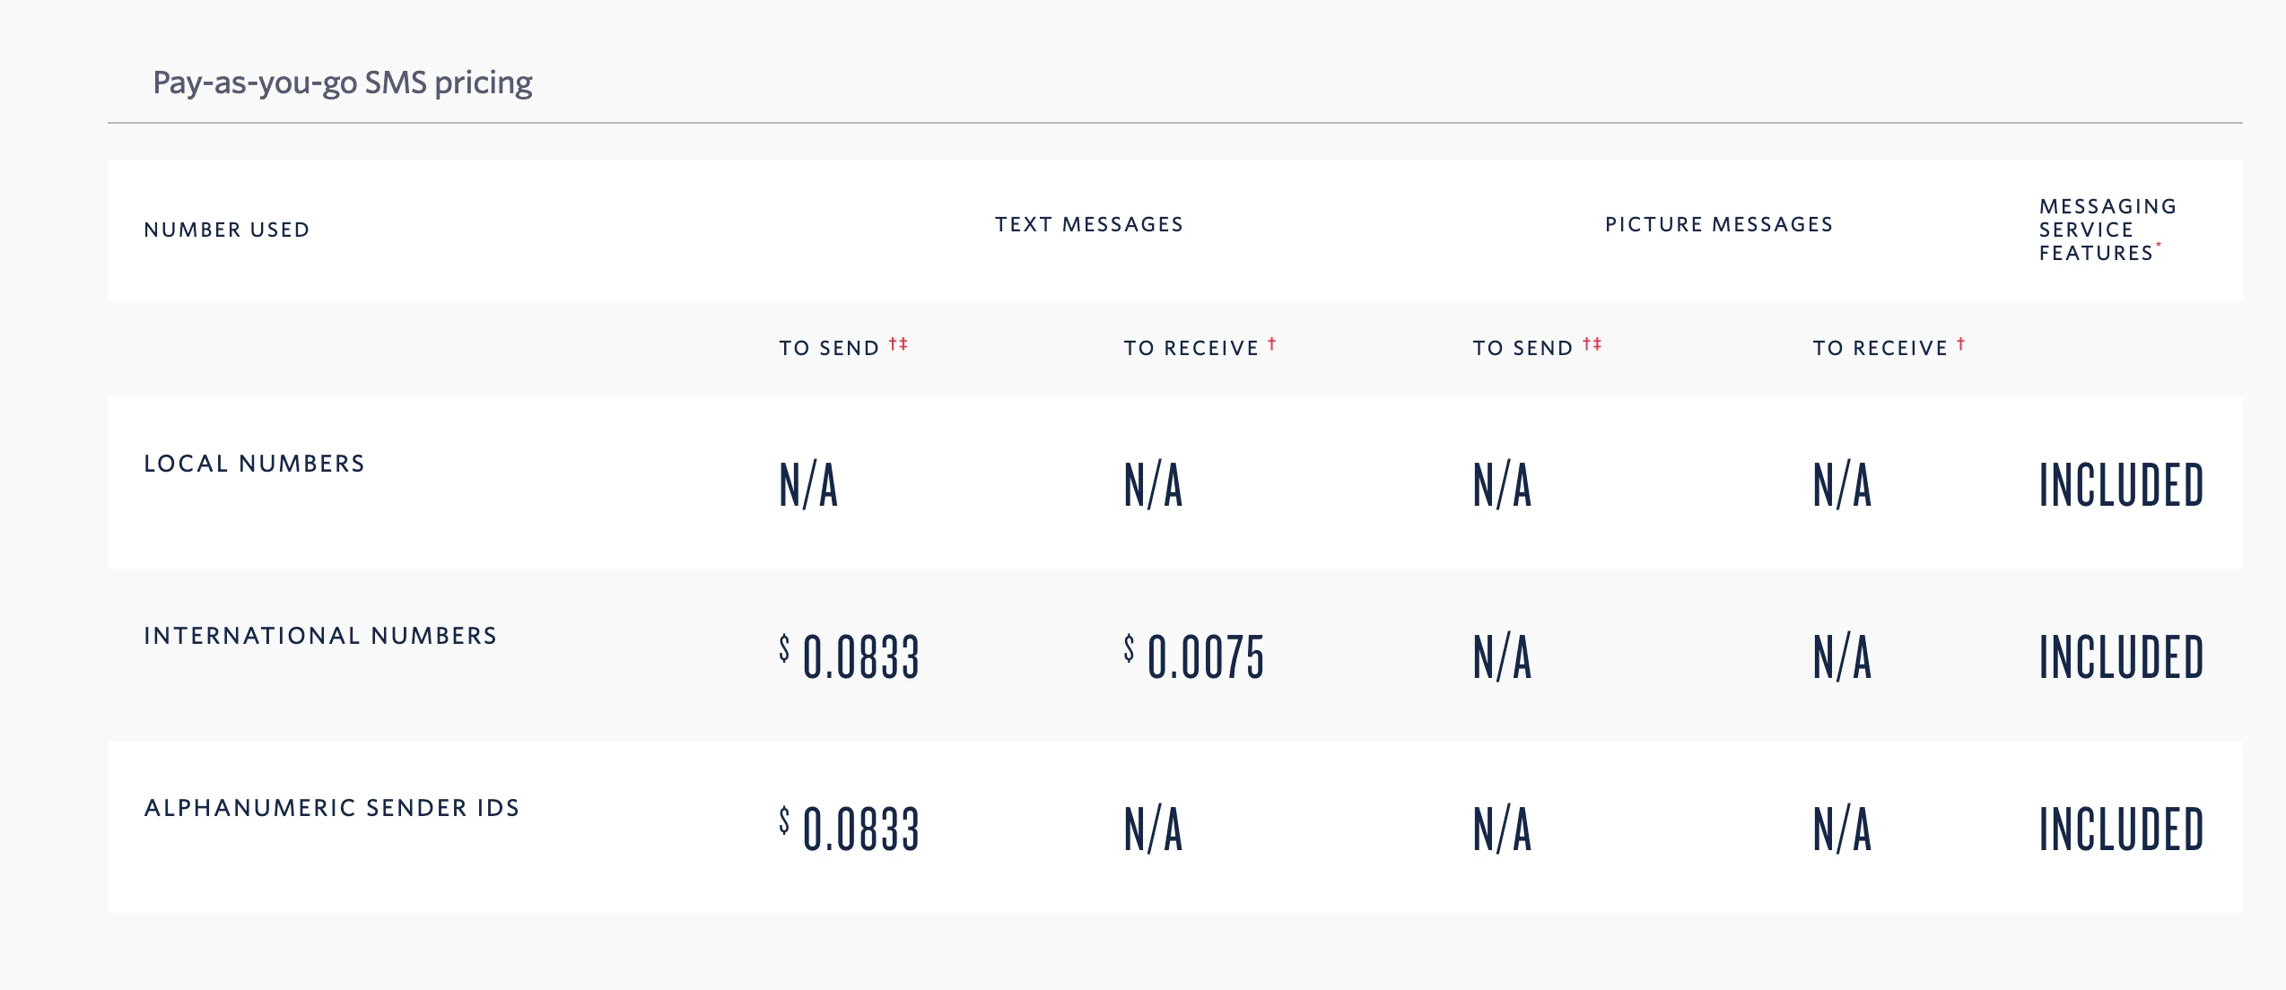
Task: Select the Local Numbers row label
Action: point(255,464)
